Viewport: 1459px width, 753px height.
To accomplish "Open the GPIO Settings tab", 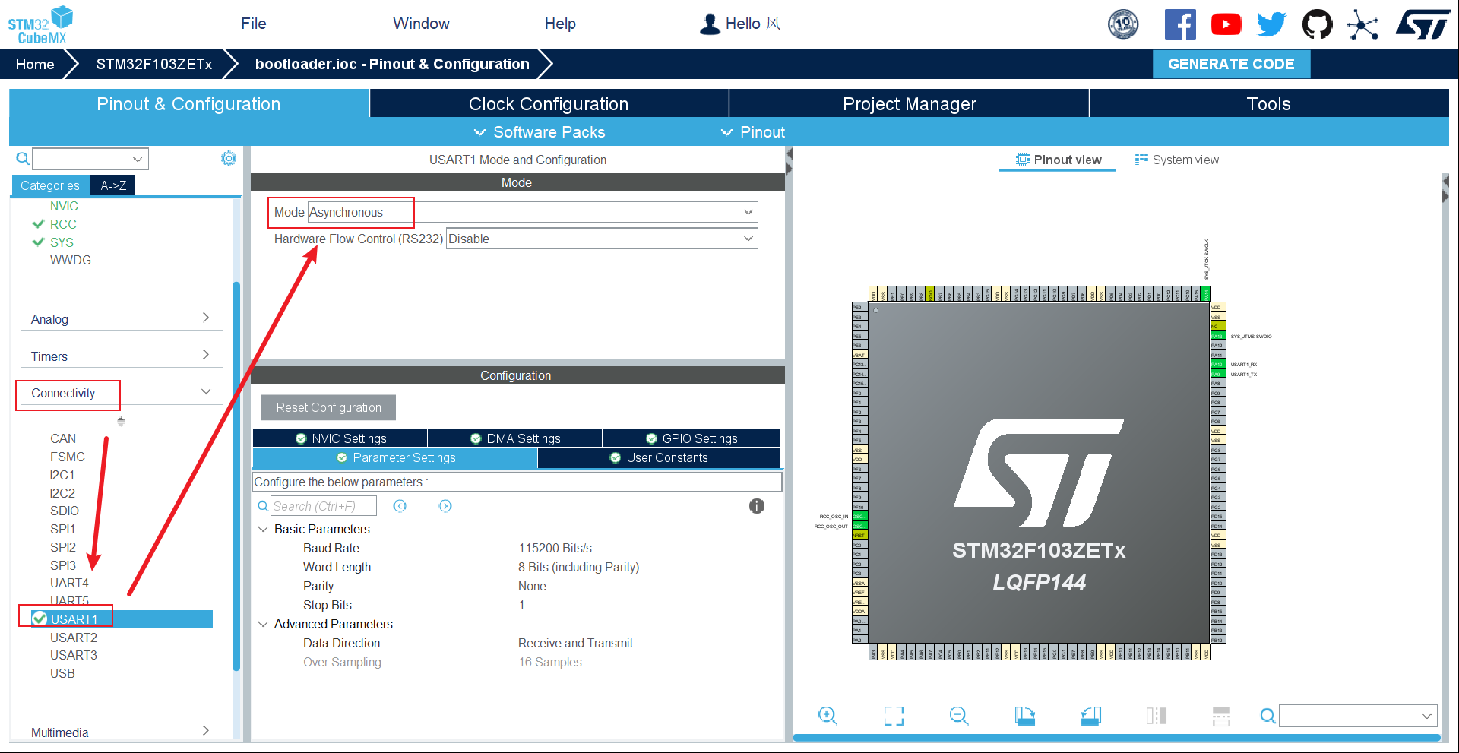I will pos(692,438).
